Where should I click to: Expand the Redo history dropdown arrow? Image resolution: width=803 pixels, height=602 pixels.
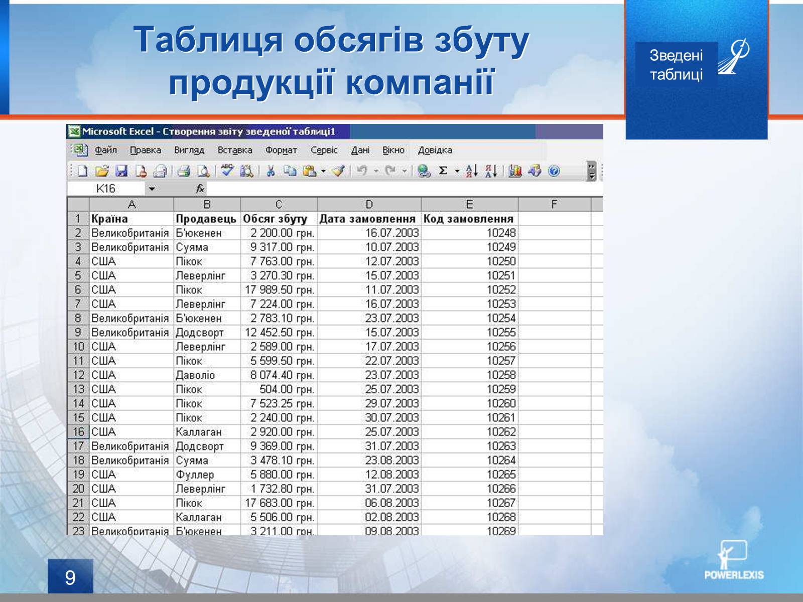[x=404, y=172]
